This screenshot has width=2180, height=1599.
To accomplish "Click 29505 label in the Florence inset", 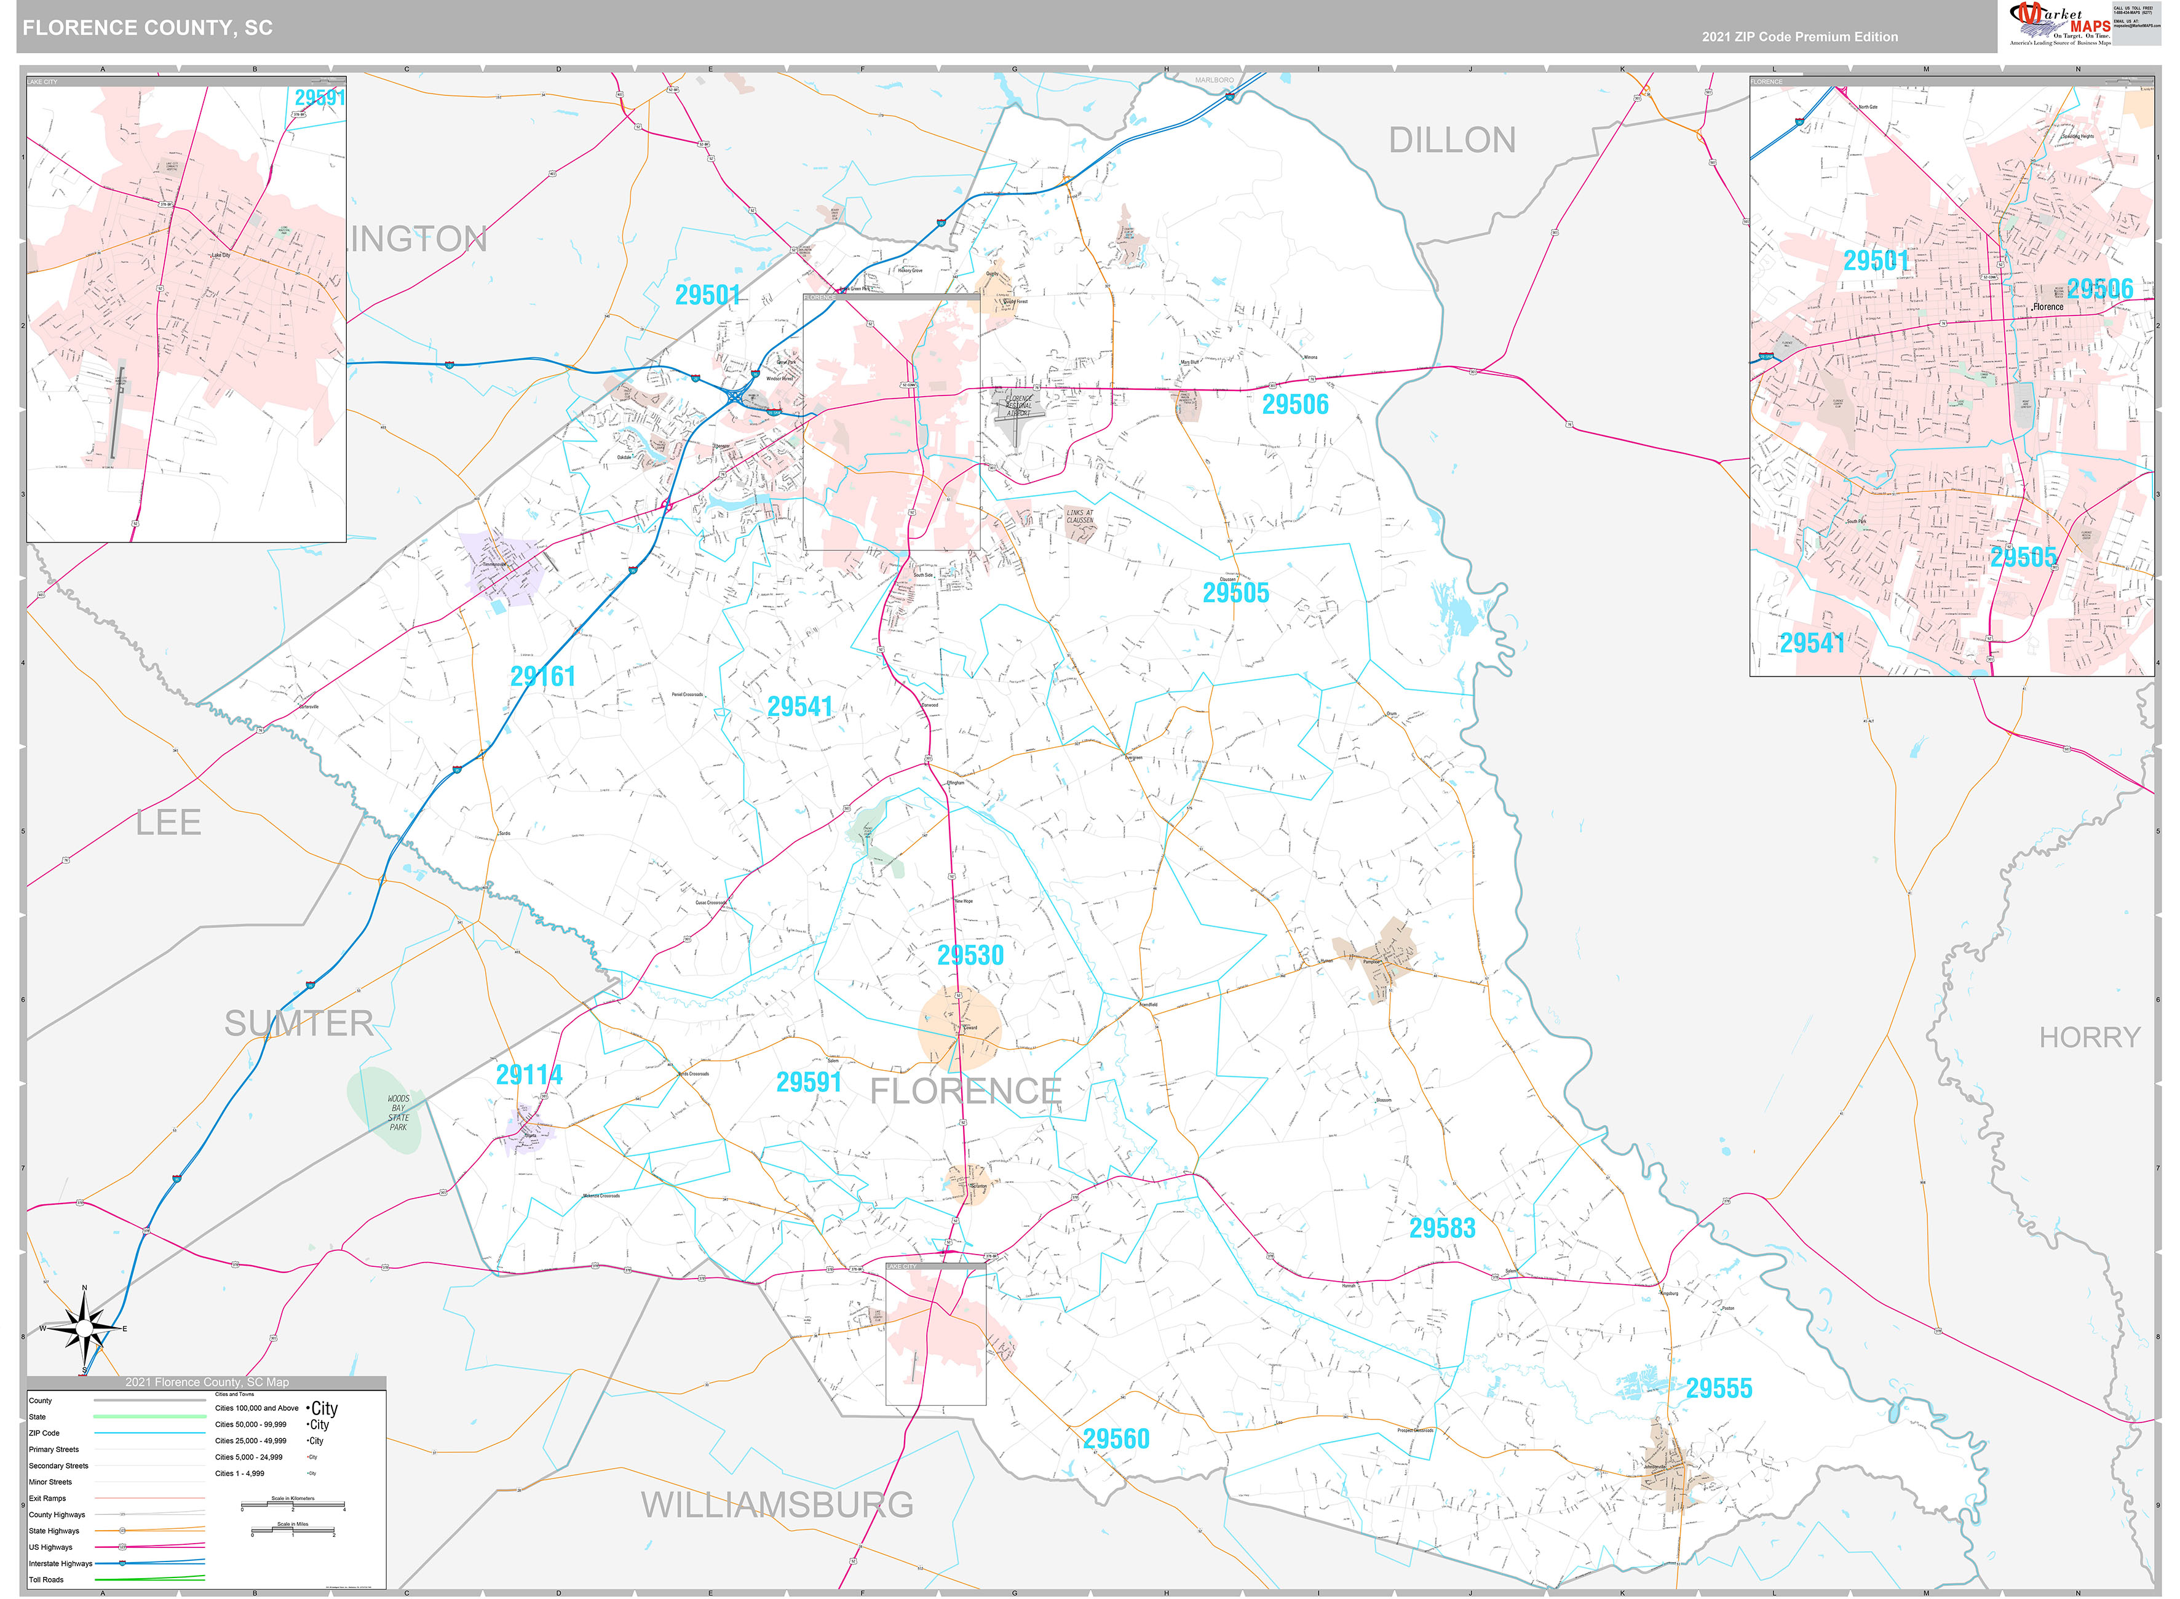I will pyautogui.click(x=2023, y=558).
